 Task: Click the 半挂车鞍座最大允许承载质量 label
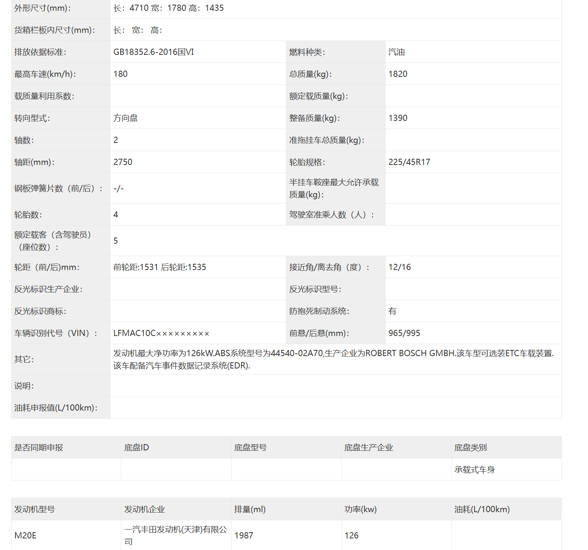pyautogui.click(x=334, y=188)
